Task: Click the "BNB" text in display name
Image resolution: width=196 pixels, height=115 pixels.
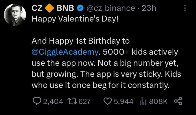Action: point(65,8)
